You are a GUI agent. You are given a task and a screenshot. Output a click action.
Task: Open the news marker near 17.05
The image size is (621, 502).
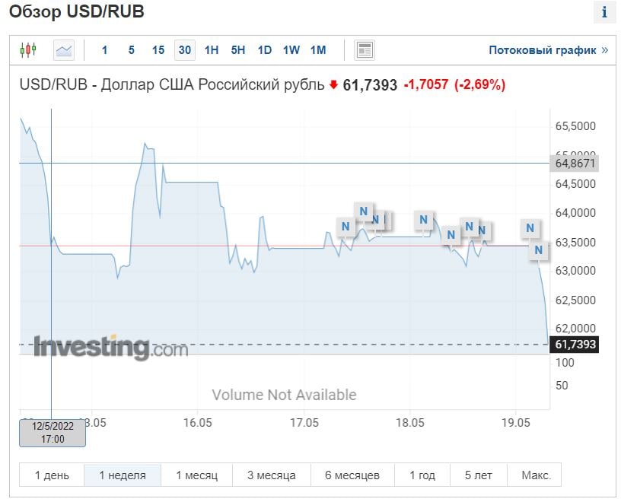(346, 226)
